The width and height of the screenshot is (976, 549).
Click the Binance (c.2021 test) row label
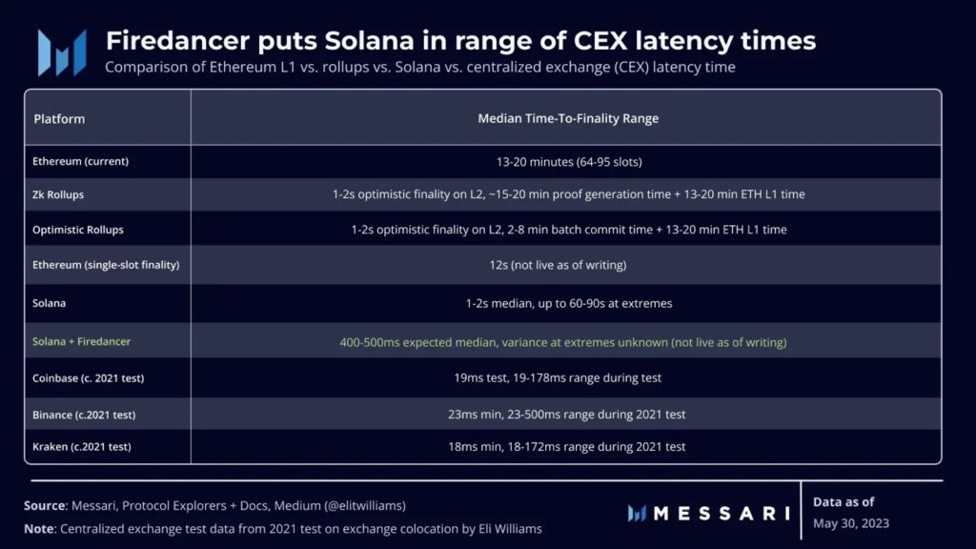click(85, 415)
